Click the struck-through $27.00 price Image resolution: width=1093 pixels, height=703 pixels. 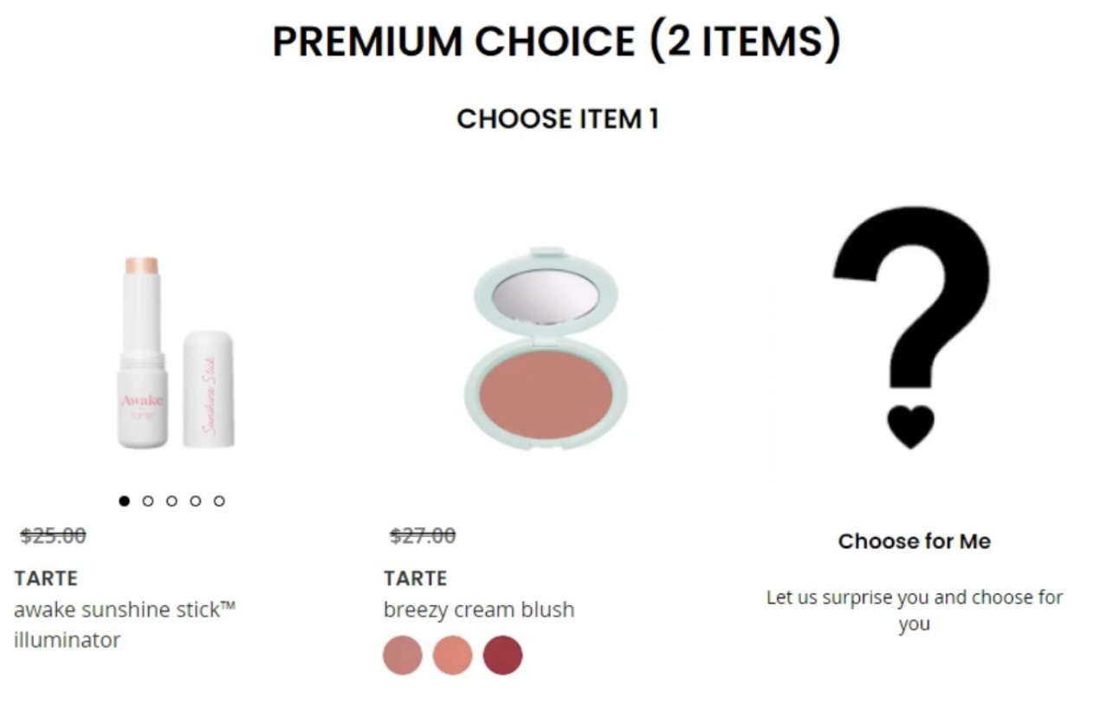[x=423, y=536]
